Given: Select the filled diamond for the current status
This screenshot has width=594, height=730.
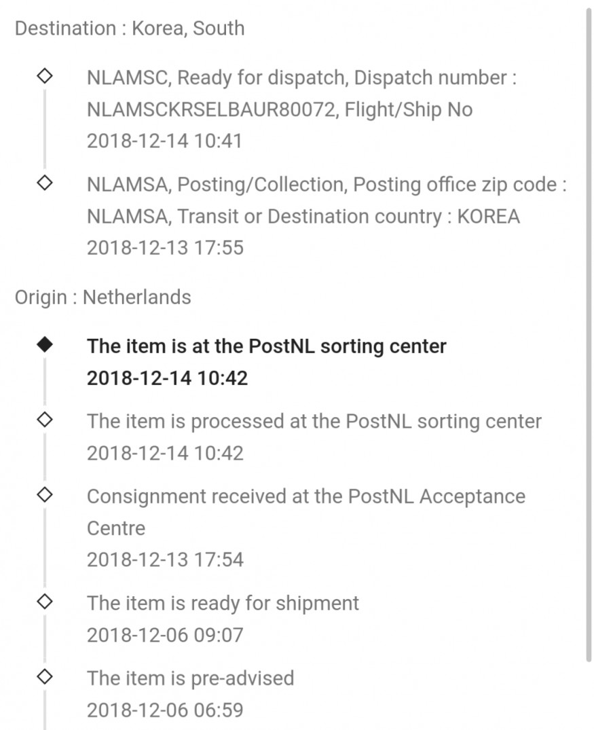Looking at the screenshot, I should click(x=45, y=345).
